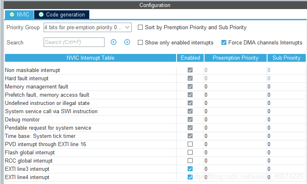307x184 pixels.
Task: Edit EXTI line3 sub priority value
Action: [286, 169]
